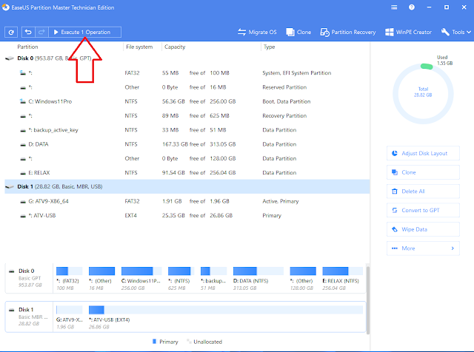Viewport: 474px width, 352px height.
Task: Launch Partition Recovery
Action: 348,32
